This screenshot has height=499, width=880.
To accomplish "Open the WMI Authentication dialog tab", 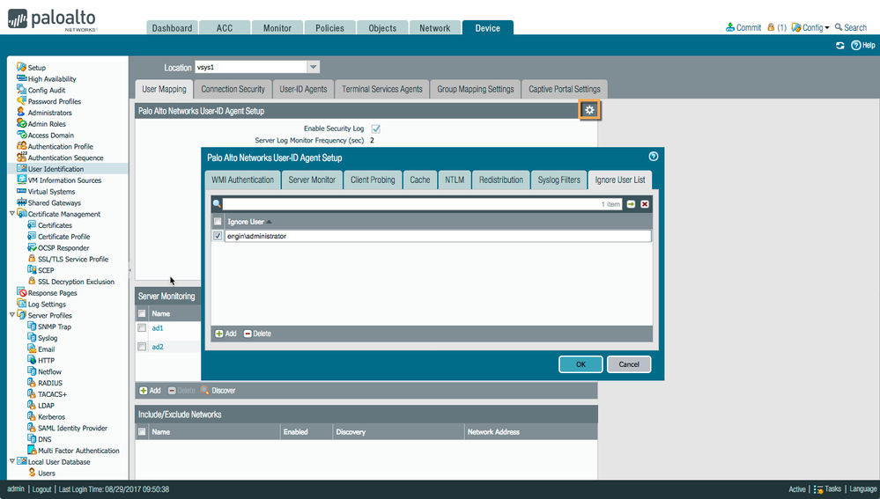I will [242, 180].
